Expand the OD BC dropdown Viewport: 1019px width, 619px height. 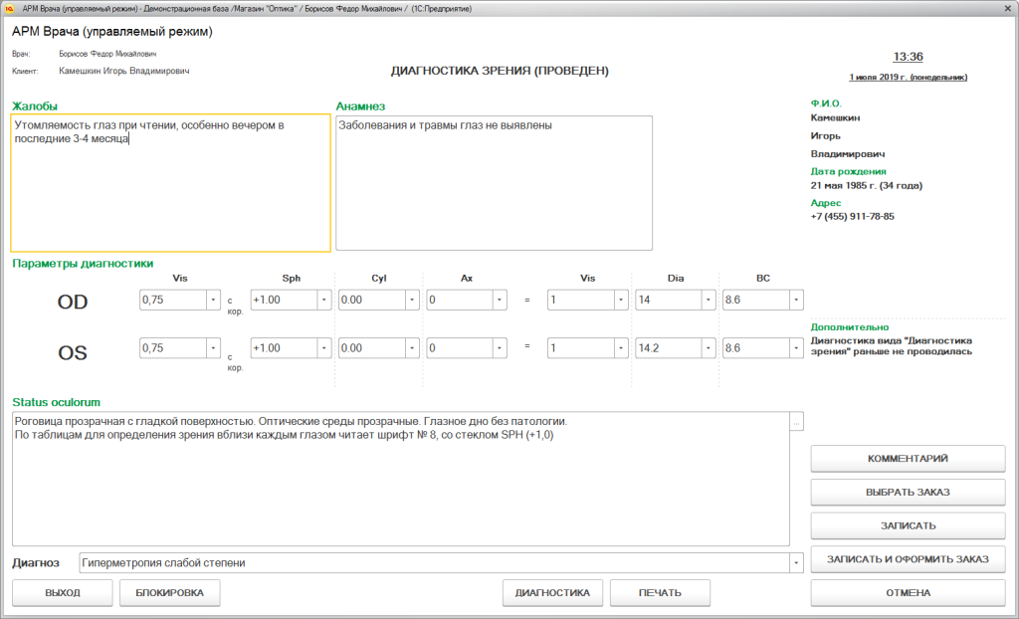click(x=796, y=300)
